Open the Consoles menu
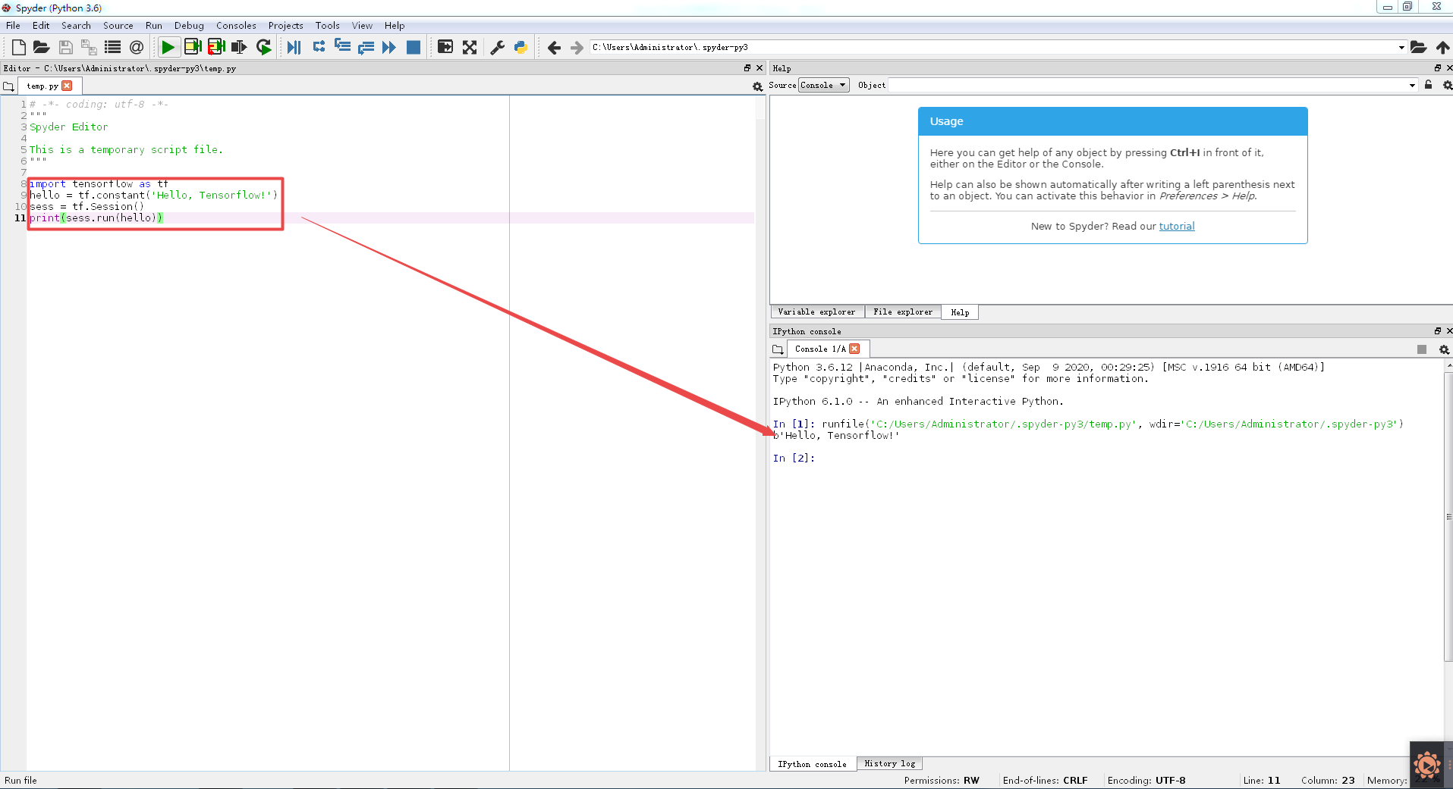Image resolution: width=1453 pixels, height=789 pixels. coord(236,25)
